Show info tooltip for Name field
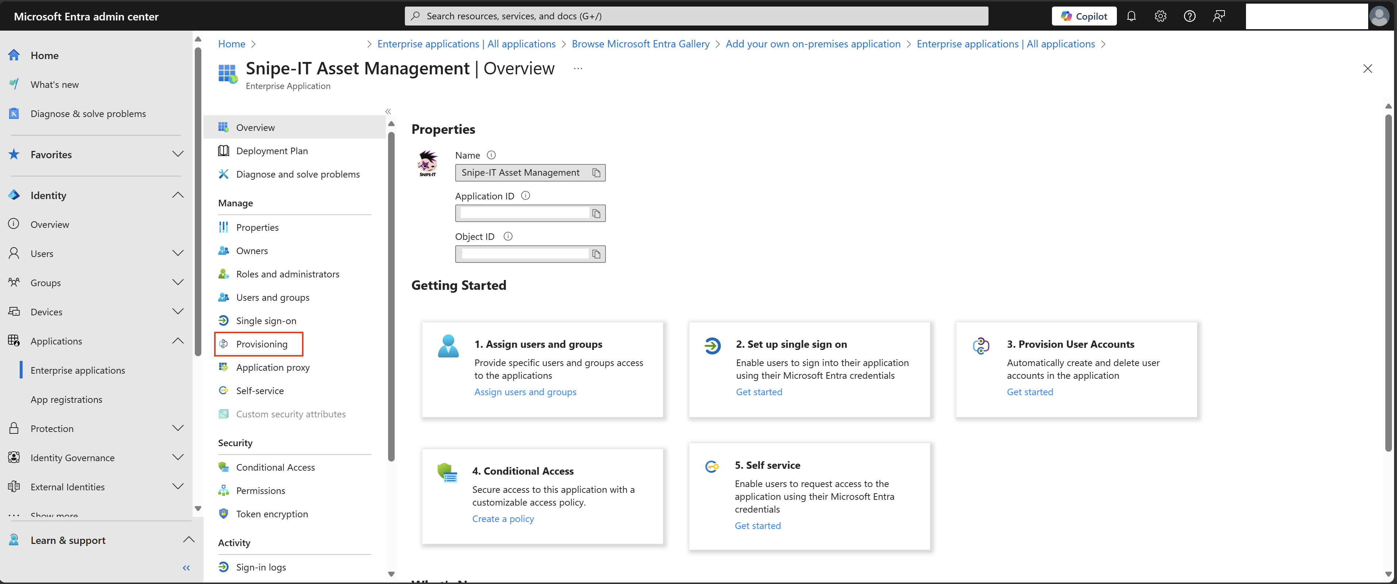Screen dimensions: 1397x584 [491, 155]
